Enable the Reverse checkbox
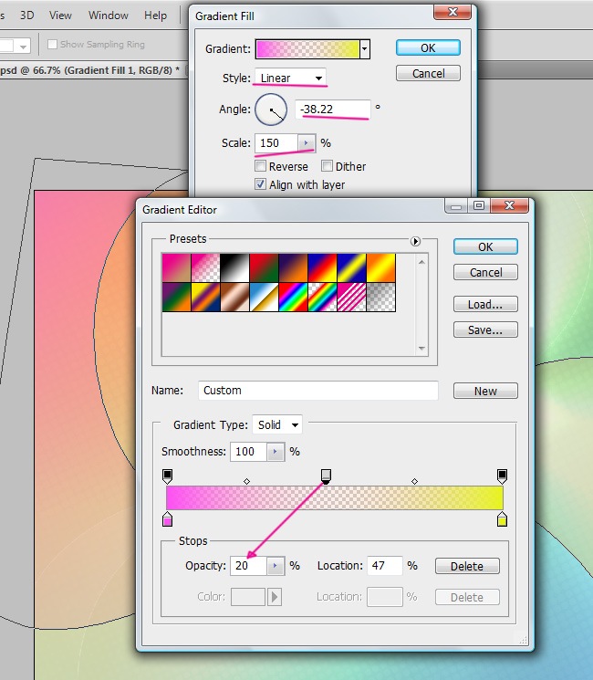This screenshot has height=680, width=593. point(261,167)
